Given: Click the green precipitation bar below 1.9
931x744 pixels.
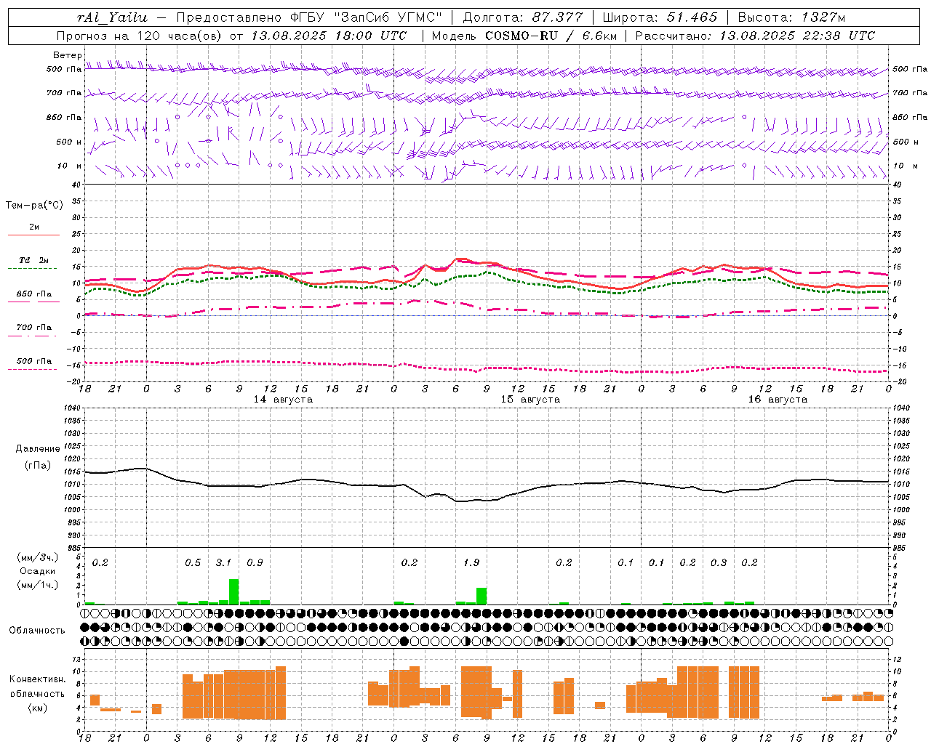Looking at the screenshot, I should pos(482,596).
